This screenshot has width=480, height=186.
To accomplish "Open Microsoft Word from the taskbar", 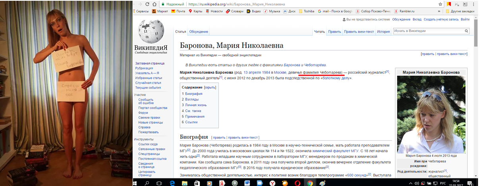I will 247,183.
